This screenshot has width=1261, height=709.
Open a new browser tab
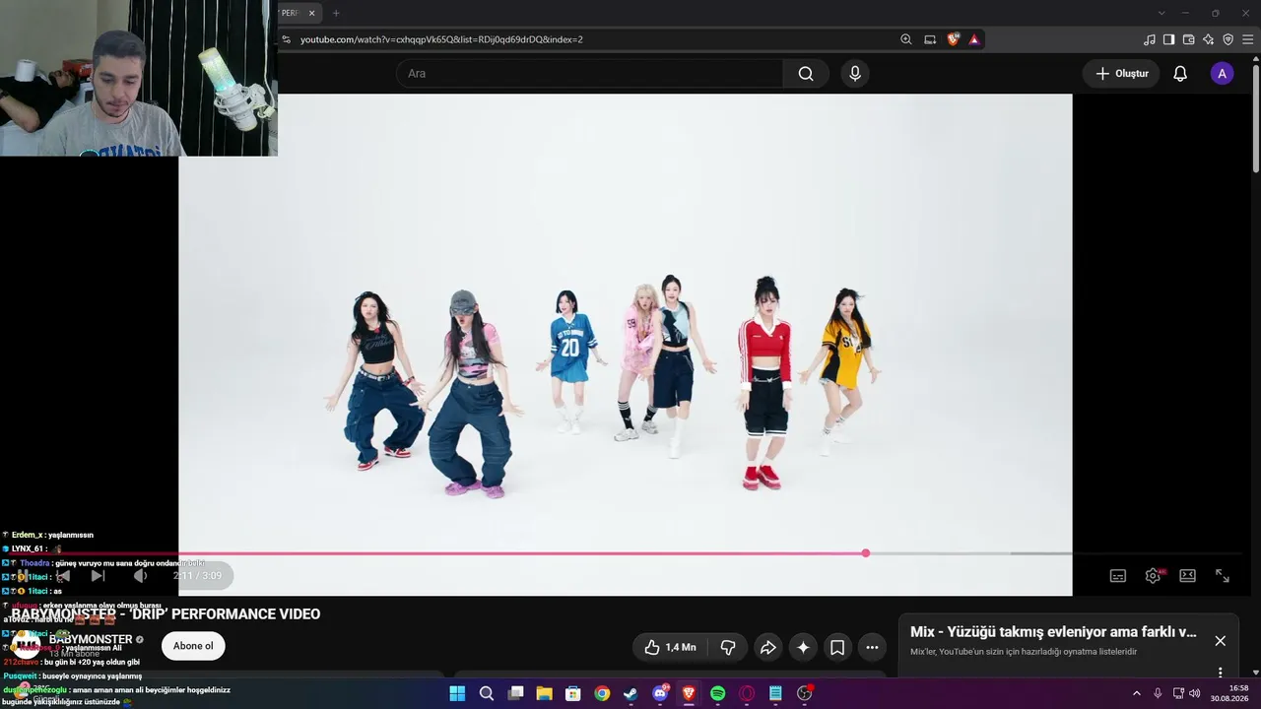tap(336, 13)
